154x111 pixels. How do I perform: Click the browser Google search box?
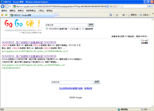click(132, 6)
